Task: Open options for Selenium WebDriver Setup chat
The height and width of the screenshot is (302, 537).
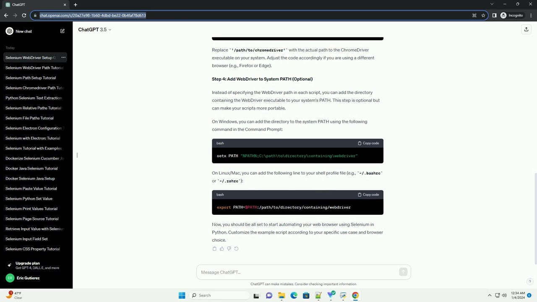Action: (x=63, y=57)
